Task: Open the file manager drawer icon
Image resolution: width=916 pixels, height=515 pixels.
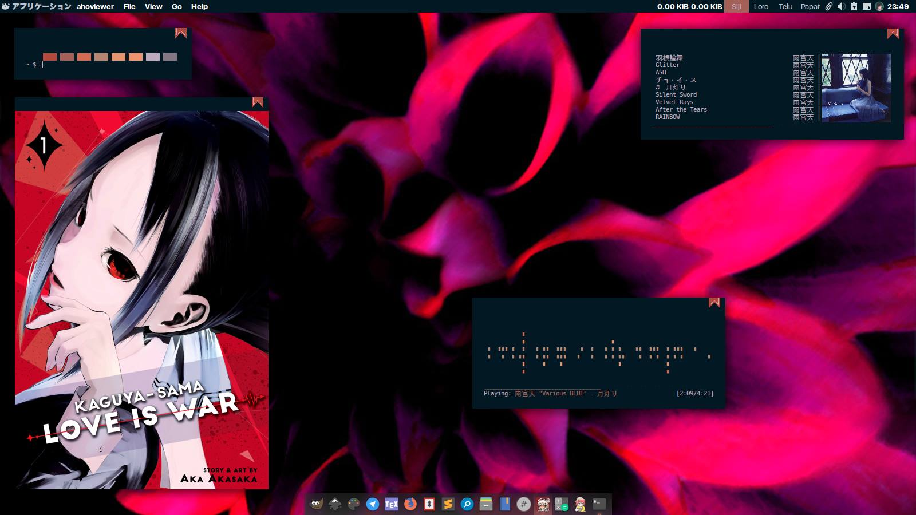Action: pyautogui.click(x=486, y=504)
